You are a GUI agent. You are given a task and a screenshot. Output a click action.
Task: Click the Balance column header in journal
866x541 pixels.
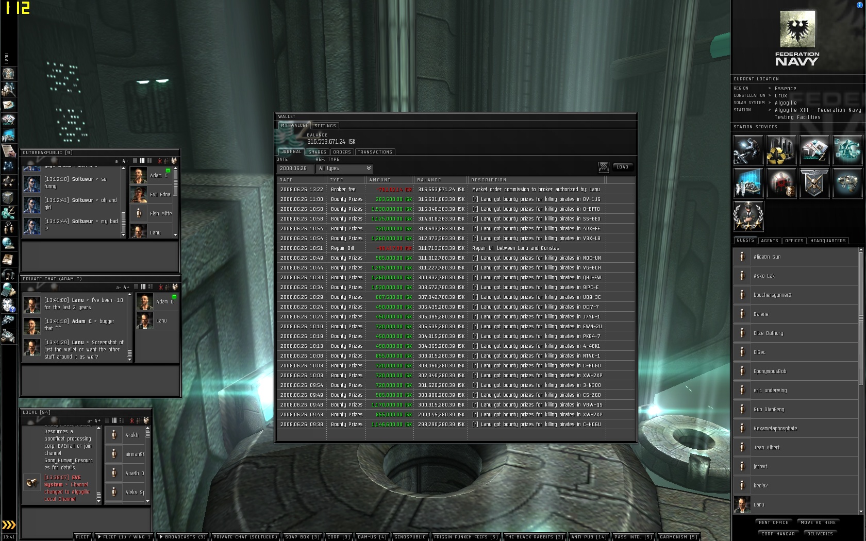(441, 180)
